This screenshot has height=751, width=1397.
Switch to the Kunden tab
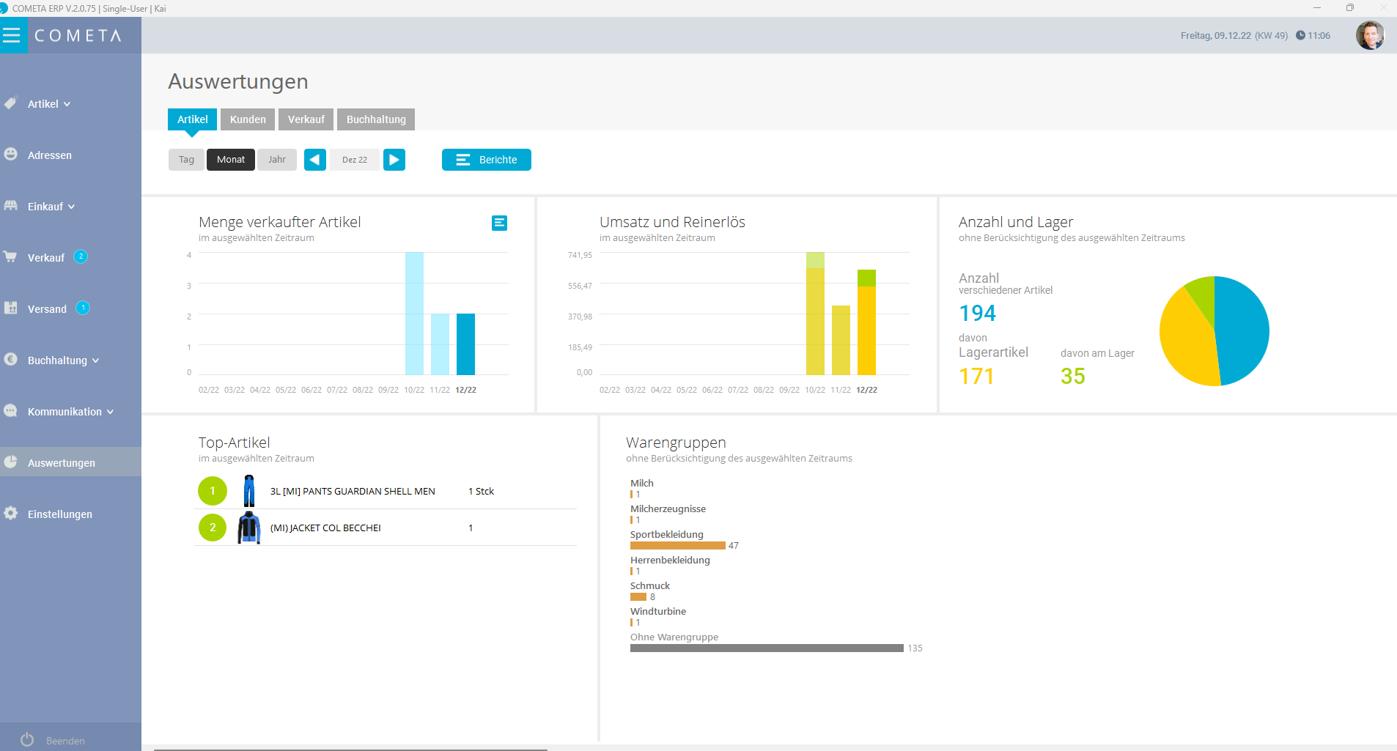248,119
